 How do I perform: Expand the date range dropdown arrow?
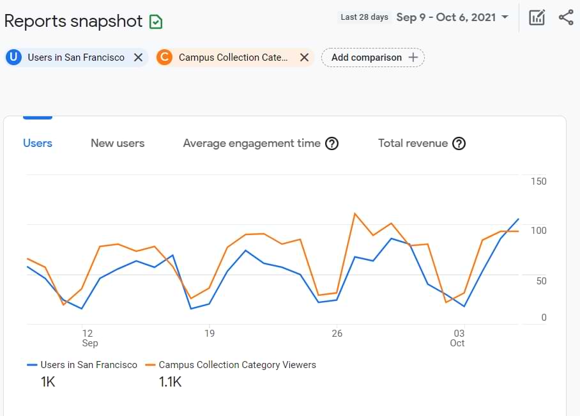[x=505, y=17]
